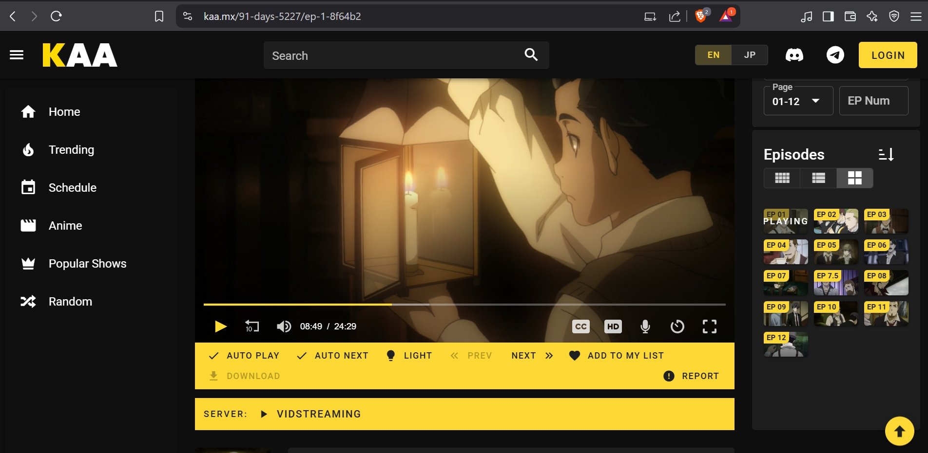The width and height of the screenshot is (928, 453).
Task: Open the hamburger menu beside the KAA logo
Action: pyautogui.click(x=17, y=55)
